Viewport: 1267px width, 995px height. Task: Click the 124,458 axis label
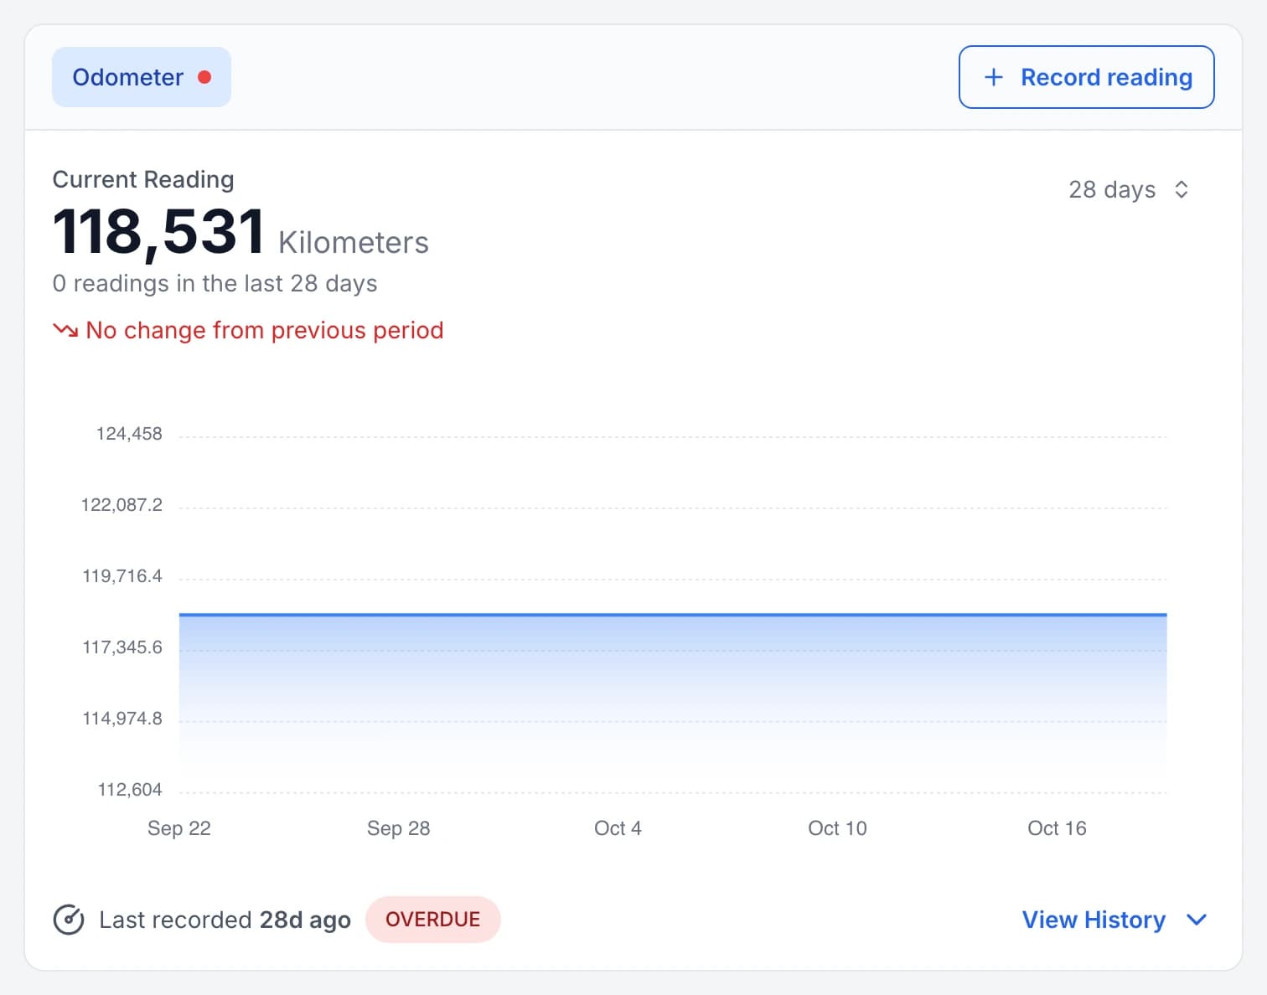(129, 434)
